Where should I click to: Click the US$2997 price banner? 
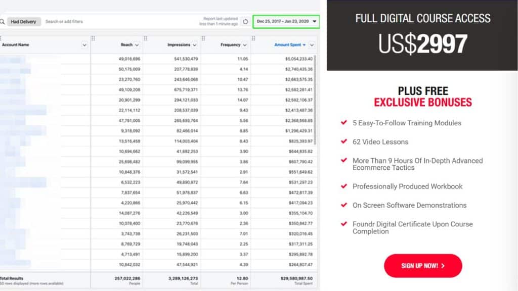point(422,35)
